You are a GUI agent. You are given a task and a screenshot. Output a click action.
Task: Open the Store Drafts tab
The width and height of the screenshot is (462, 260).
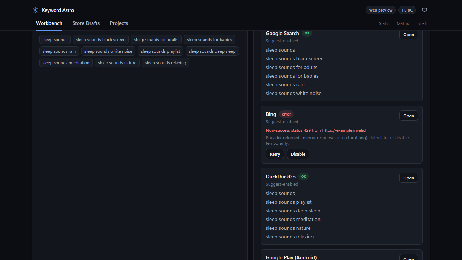point(86,23)
